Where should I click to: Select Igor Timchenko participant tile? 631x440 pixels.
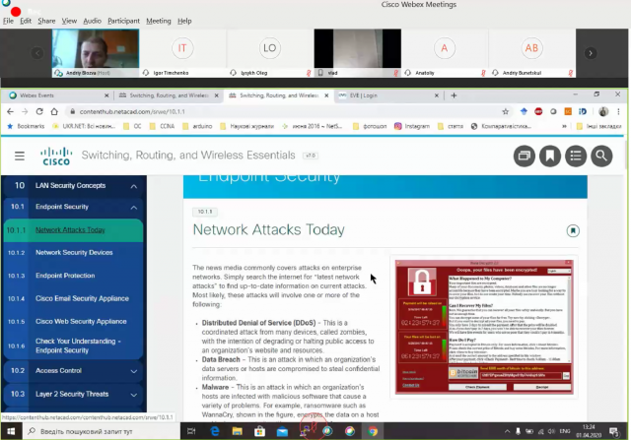click(x=182, y=52)
